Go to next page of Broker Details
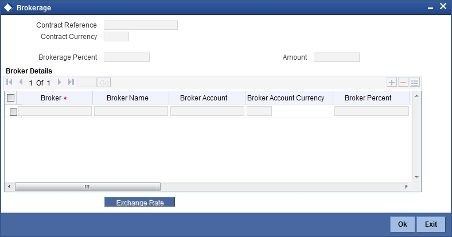Screen dimensions: 452x237 [x=60, y=82]
